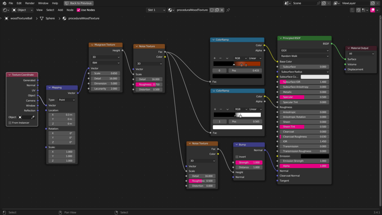Screen dimensions: 382x215
Task: Collapse the Musgrave Texture node
Action: [x=92, y=45]
